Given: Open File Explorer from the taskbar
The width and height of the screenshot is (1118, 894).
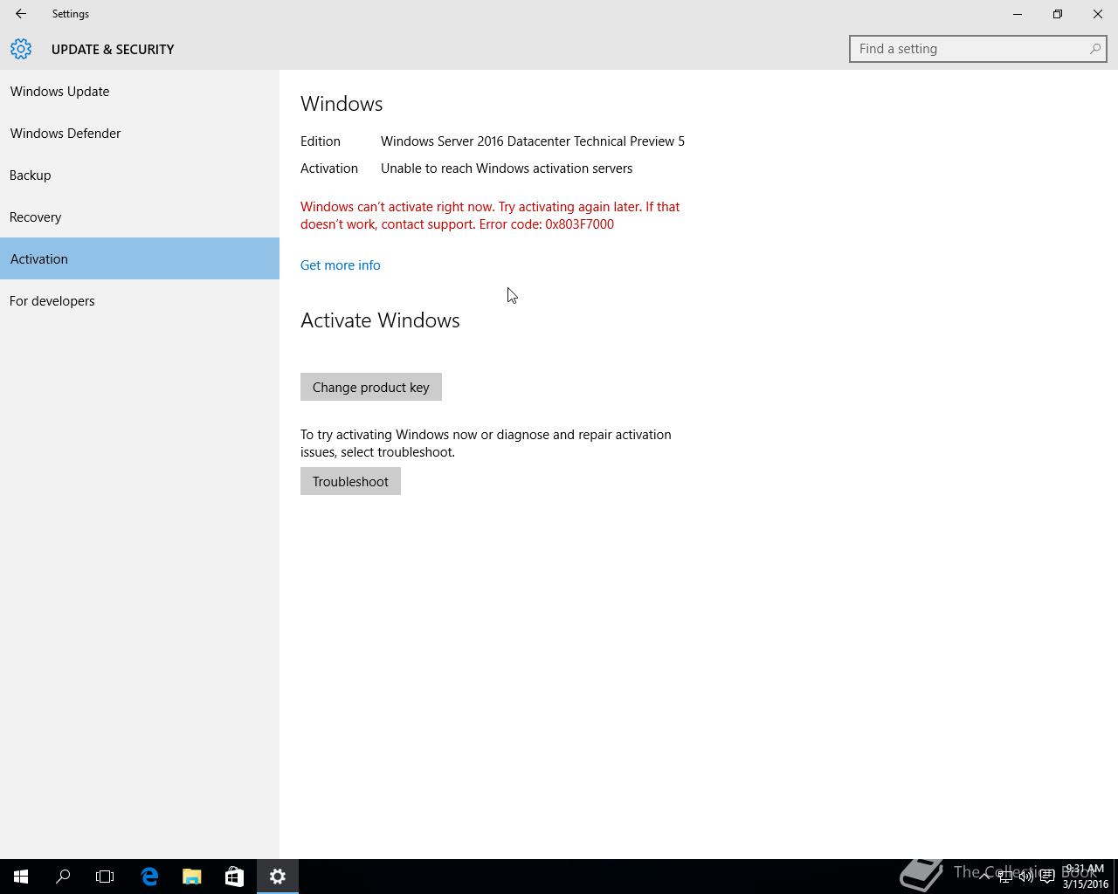Looking at the screenshot, I should tap(191, 877).
